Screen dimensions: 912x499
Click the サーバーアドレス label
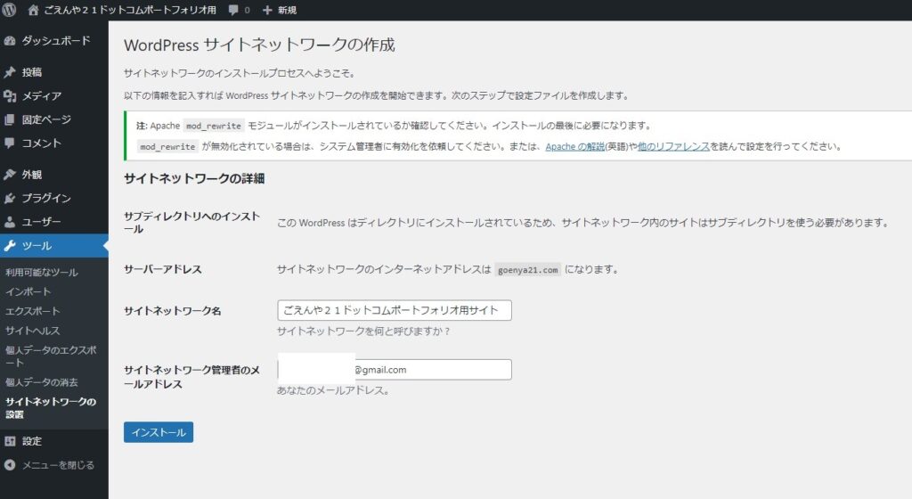tap(163, 269)
